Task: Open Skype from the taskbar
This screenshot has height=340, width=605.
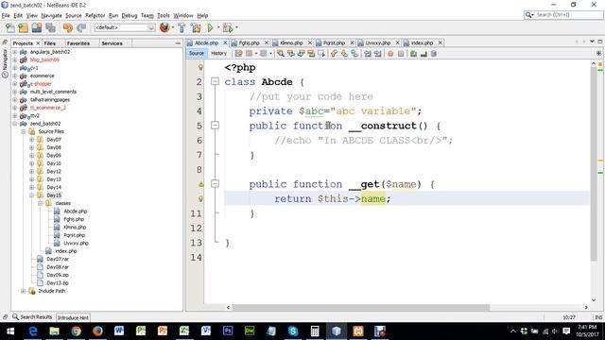Action: click(x=293, y=331)
